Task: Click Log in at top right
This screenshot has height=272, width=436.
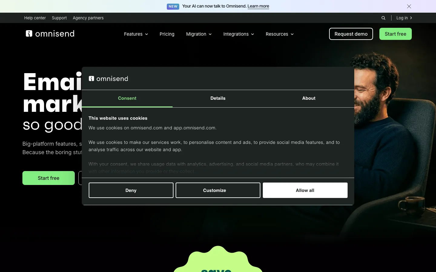Action: (404, 18)
